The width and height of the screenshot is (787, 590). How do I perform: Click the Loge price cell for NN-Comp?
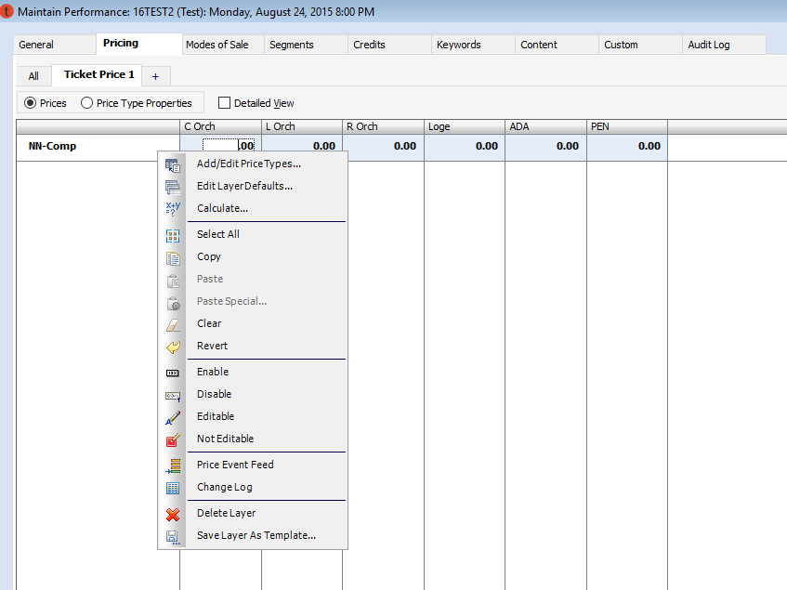tap(465, 148)
